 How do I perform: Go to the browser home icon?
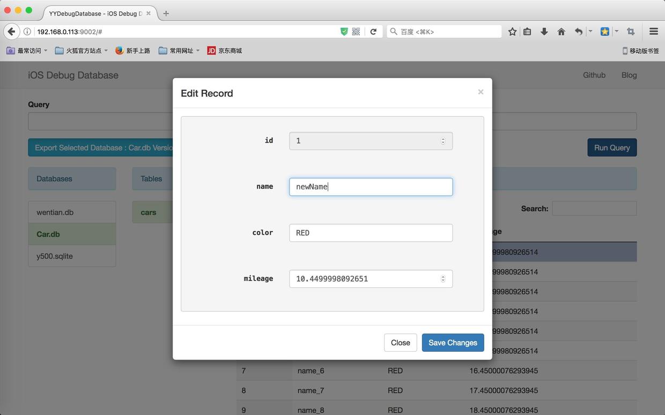561,32
